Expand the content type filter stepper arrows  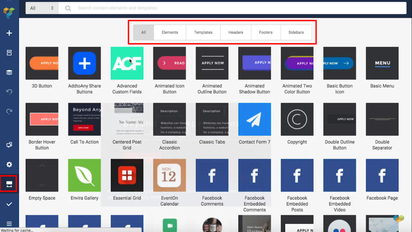coord(52,8)
